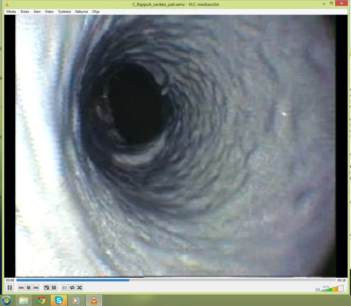Show the playlist view
Screen dimensions: 351x306
click(65, 288)
